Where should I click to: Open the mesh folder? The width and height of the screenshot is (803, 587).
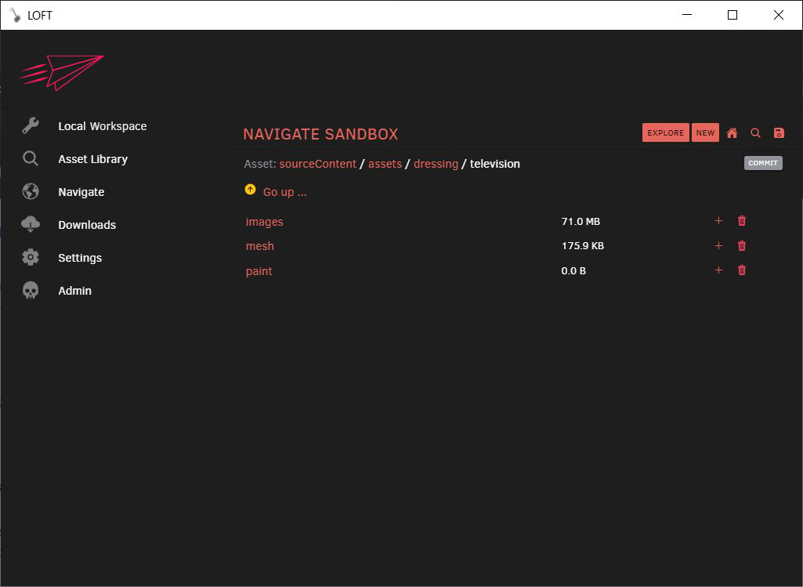[x=259, y=245]
